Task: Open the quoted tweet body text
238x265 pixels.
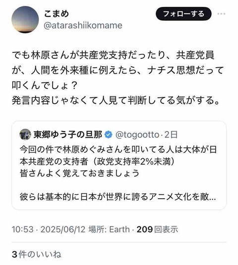Action: point(118,173)
